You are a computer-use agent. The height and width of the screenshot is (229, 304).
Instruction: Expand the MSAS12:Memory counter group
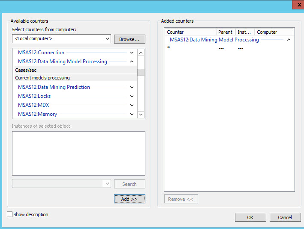coord(132,114)
